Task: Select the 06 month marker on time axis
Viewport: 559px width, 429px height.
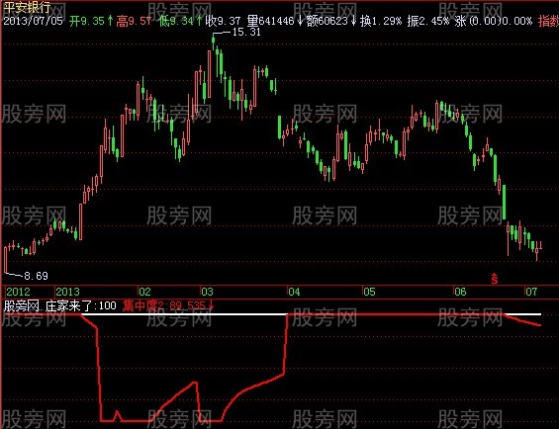Action: tap(460, 292)
